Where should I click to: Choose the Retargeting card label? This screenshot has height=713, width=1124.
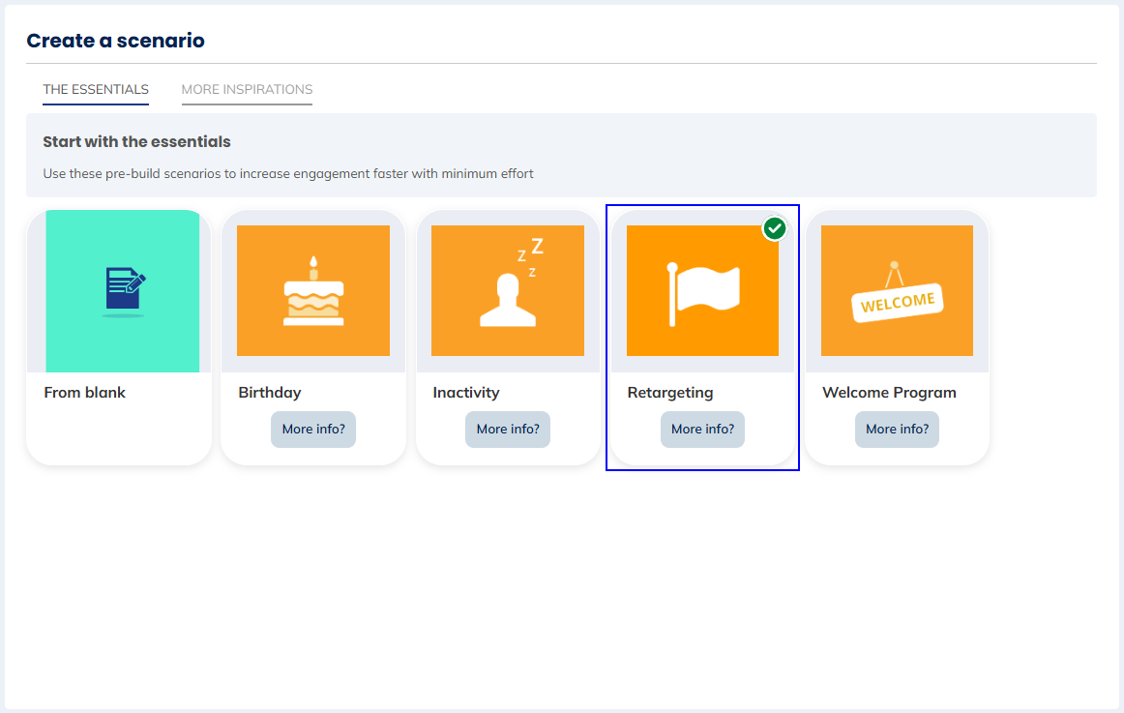pyautogui.click(x=670, y=393)
